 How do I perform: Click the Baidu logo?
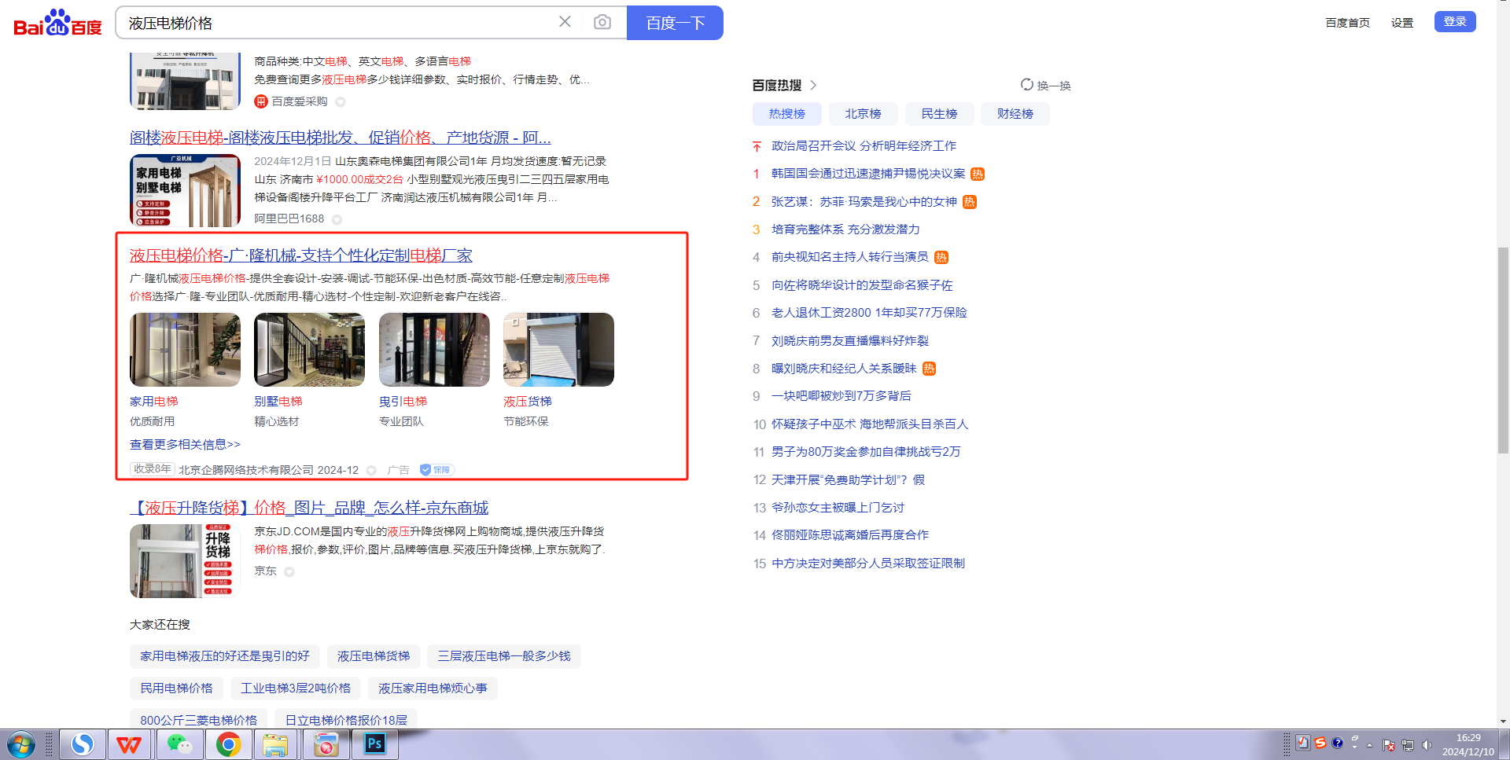click(x=57, y=23)
